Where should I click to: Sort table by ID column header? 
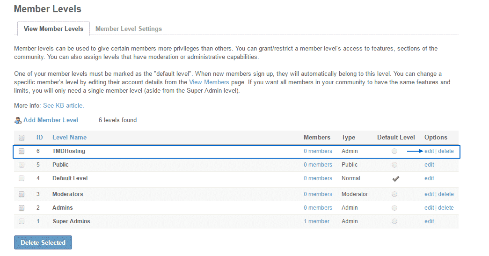40,138
